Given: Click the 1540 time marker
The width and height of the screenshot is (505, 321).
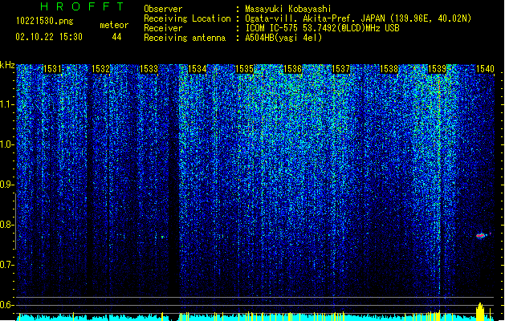Looking at the screenshot, I should 485,69.
